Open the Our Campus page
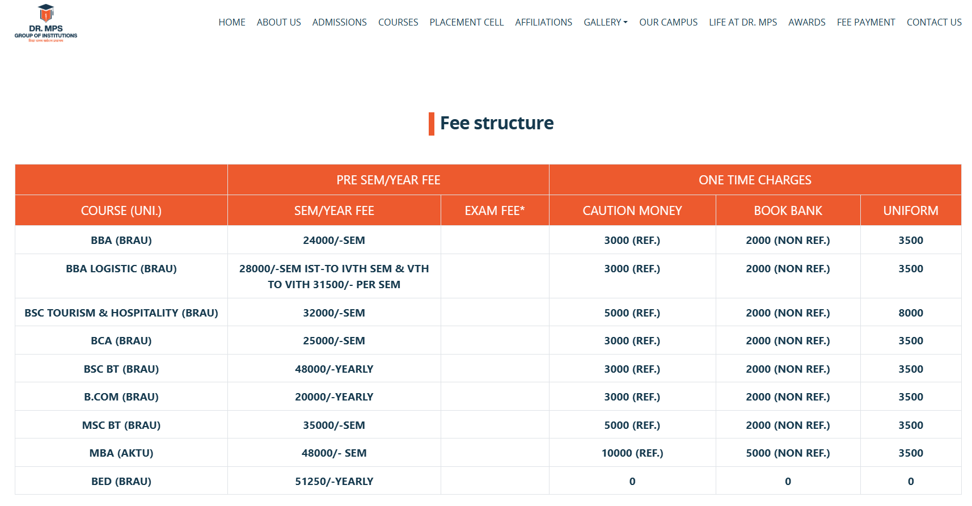Screen dimensions: 972x506 668,22
